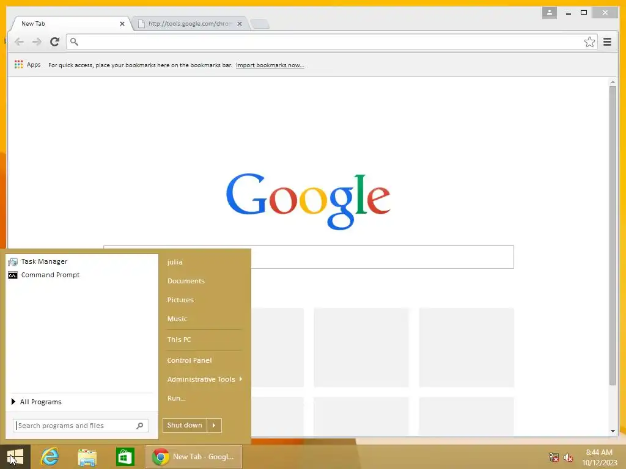The height and width of the screenshot is (469, 626).
Task: Close the New Tab tab
Action: pos(122,24)
